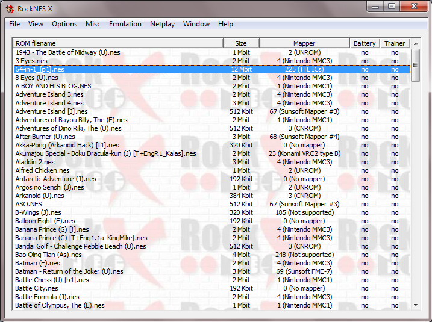432x322 pixels.
Task: Open the View menu
Action: (x=36, y=24)
